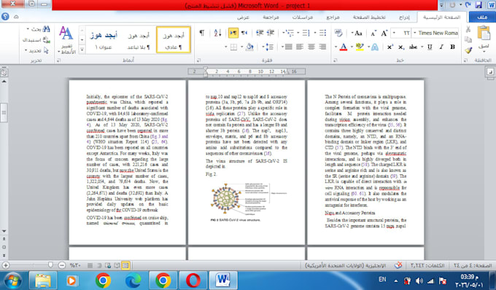The height and width of the screenshot is (290, 496).
Task: Justify the paragraph text
Action: [x=289, y=47]
